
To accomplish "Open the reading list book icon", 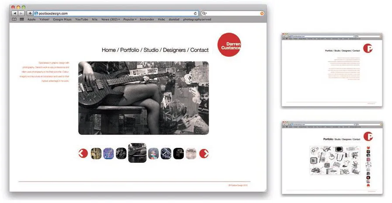I will 14,19.
